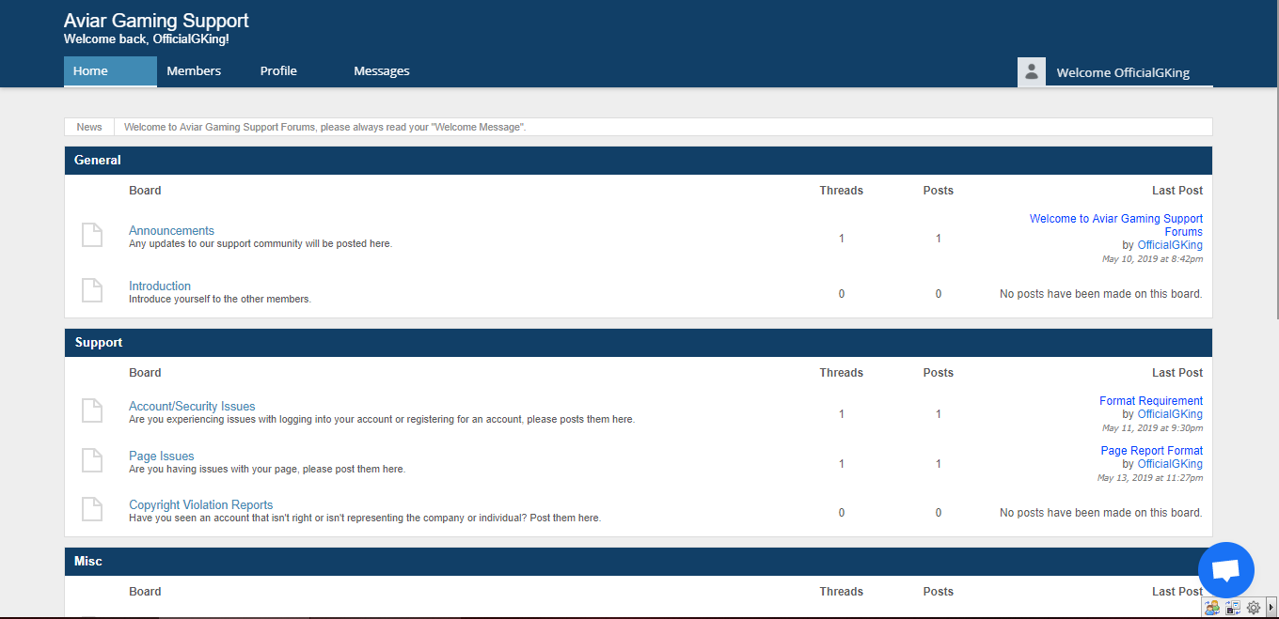
Task: Click the Announcements board page icon
Action: [x=92, y=235]
